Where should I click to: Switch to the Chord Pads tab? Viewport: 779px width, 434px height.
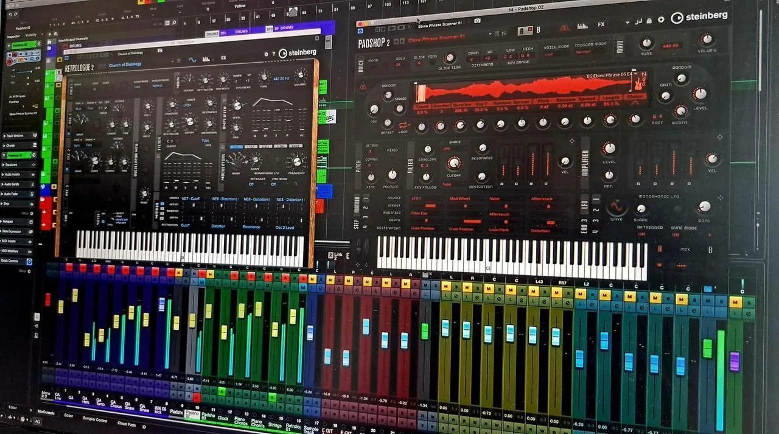[x=127, y=424]
